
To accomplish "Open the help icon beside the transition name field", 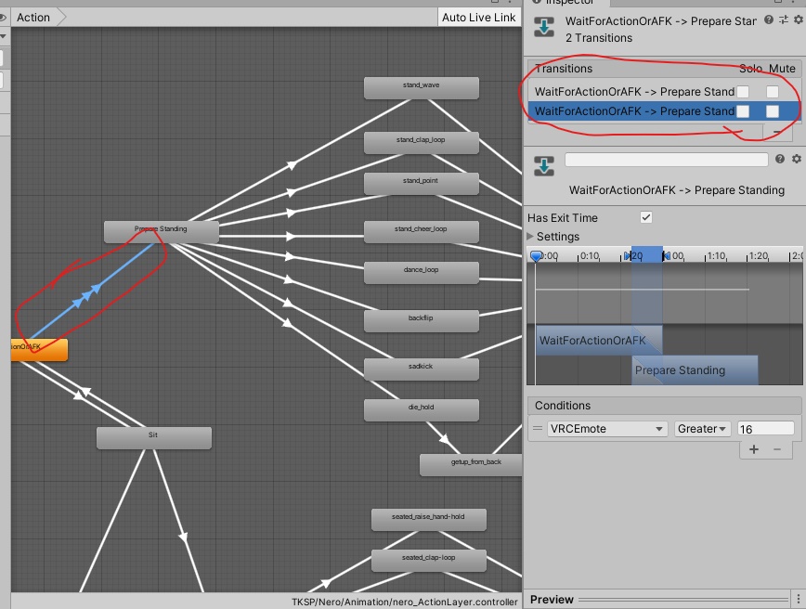I will pos(780,159).
